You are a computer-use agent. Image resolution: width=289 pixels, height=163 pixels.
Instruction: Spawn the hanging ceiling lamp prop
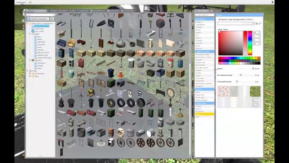[x=101, y=143]
